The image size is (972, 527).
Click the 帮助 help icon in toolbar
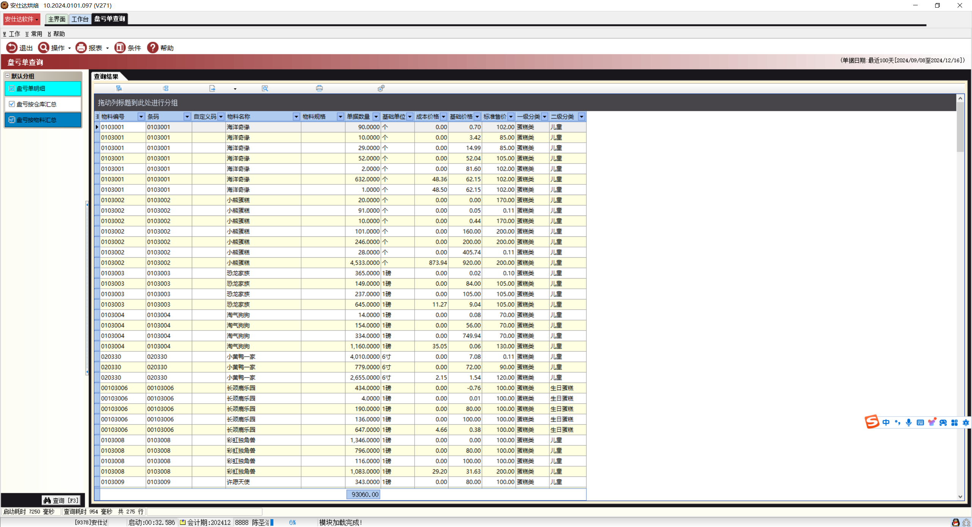click(153, 47)
